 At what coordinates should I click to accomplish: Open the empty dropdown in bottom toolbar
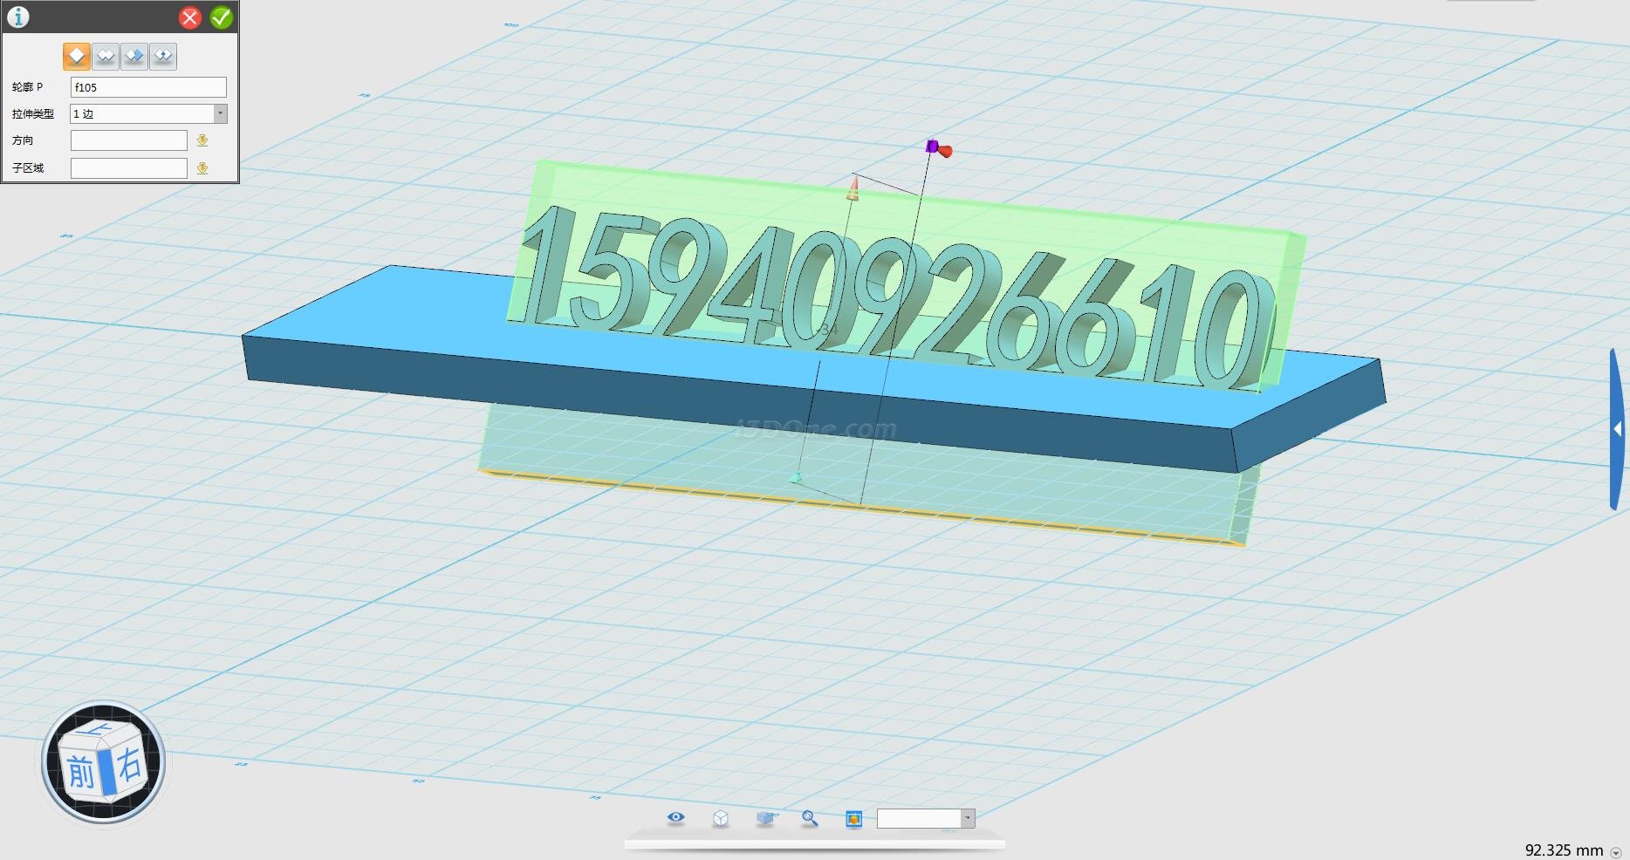tap(926, 818)
